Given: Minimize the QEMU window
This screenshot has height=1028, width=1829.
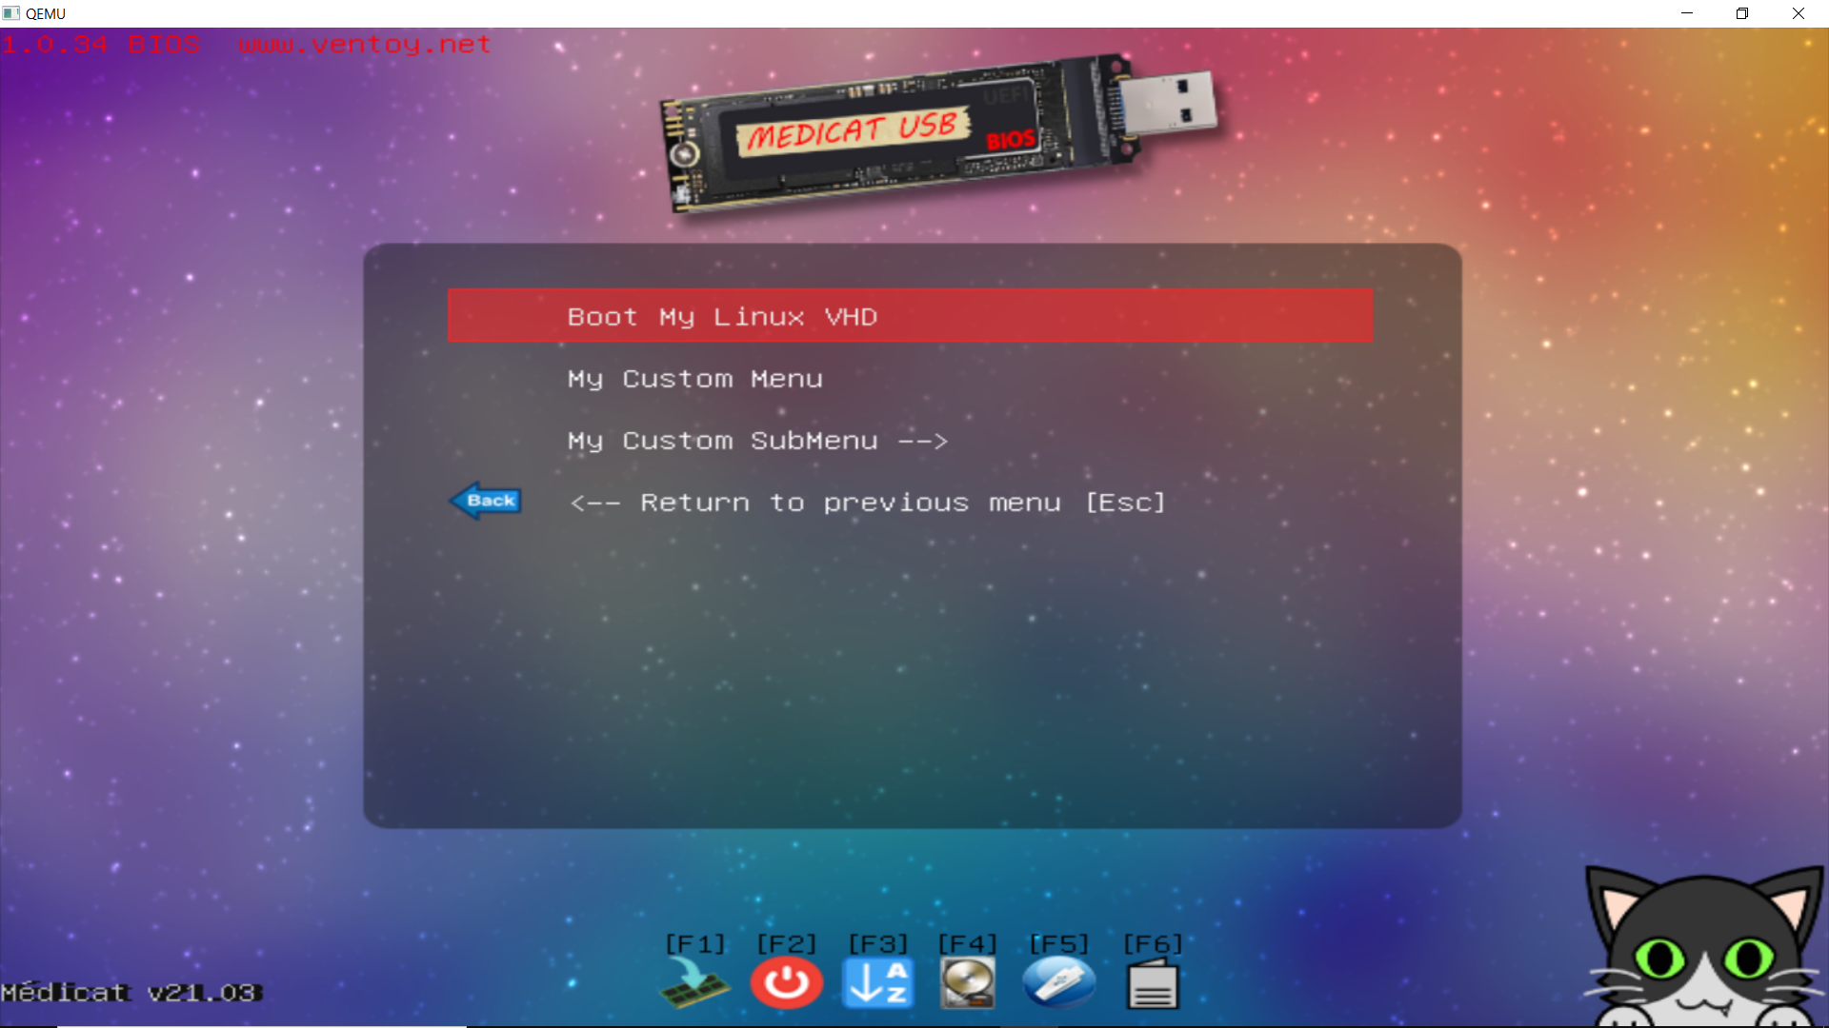Looking at the screenshot, I should coord(1687,13).
